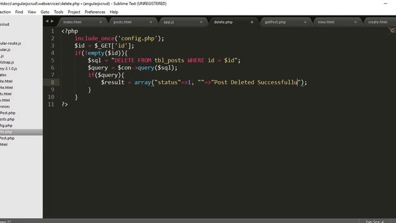
Task: Switch to the getPost.php tab
Action: pos(275,22)
